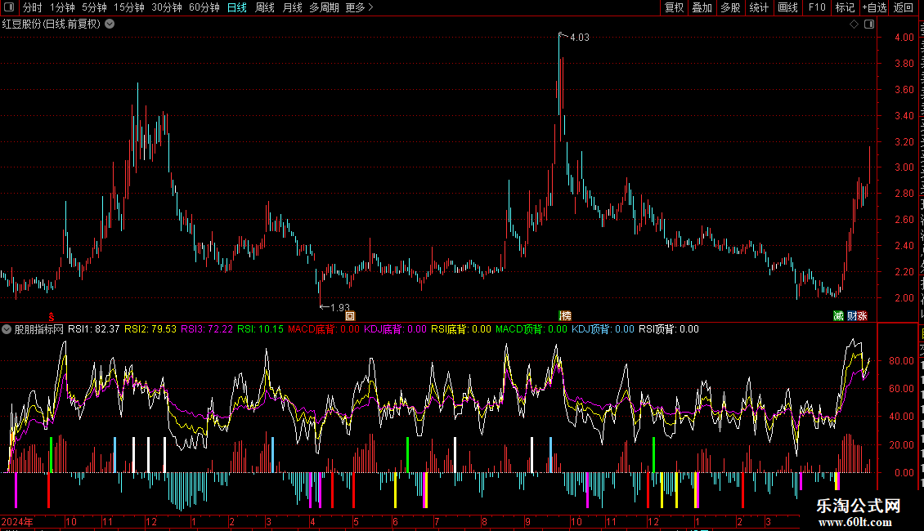Click the blue 财 marker
This screenshot has width=924, height=531.
click(851, 316)
